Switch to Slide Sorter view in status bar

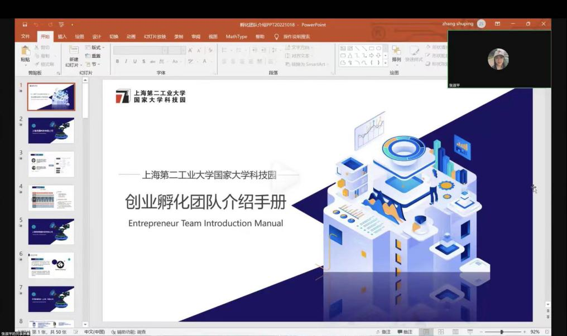click(441, 332)
